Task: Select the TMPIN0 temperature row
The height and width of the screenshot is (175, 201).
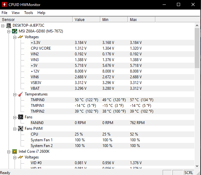Action: tap(112, 100)
